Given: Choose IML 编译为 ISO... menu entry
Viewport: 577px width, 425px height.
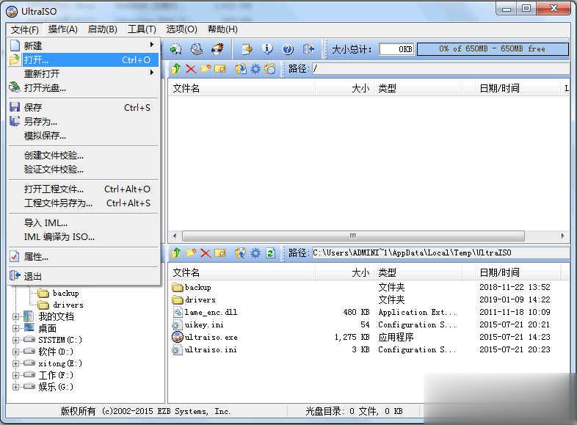Looking at the screenshot, I should 84,237.
